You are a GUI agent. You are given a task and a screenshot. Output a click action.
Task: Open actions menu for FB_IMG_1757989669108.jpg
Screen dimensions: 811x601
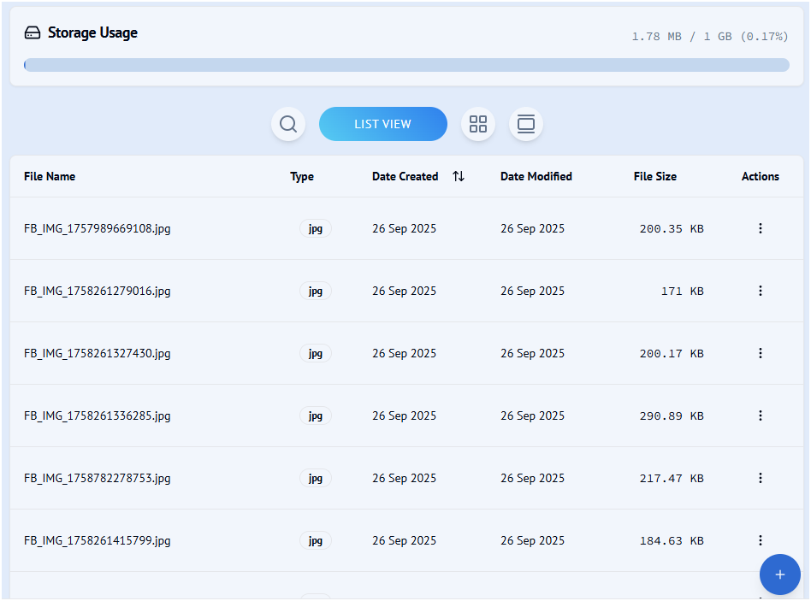pyautogui.click(x=760, y=228)
